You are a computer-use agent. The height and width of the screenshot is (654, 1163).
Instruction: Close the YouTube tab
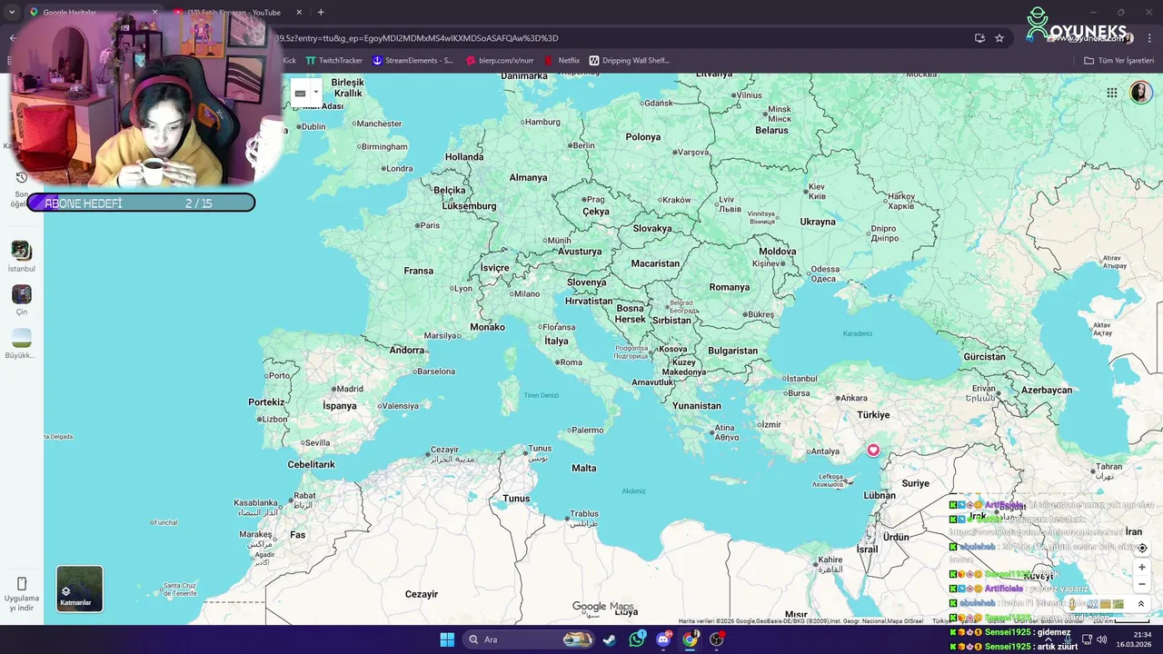pos(298,13)
